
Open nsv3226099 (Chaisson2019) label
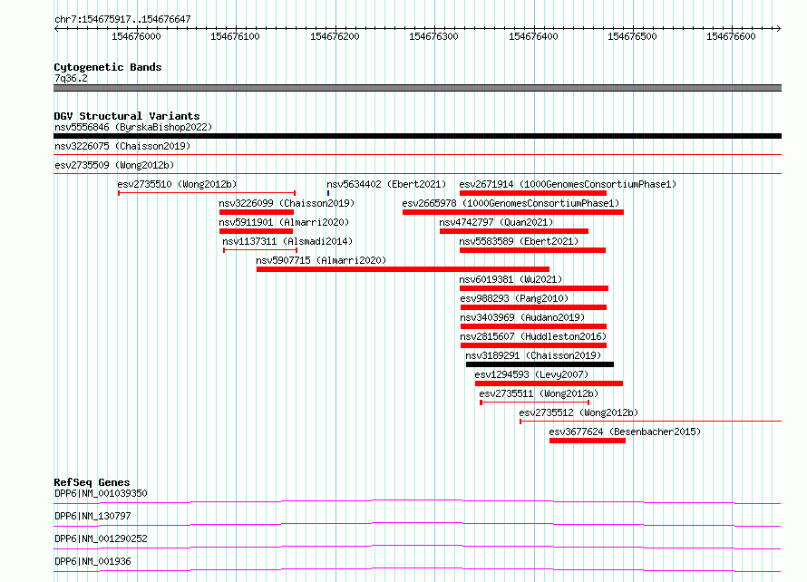(287, 203)
